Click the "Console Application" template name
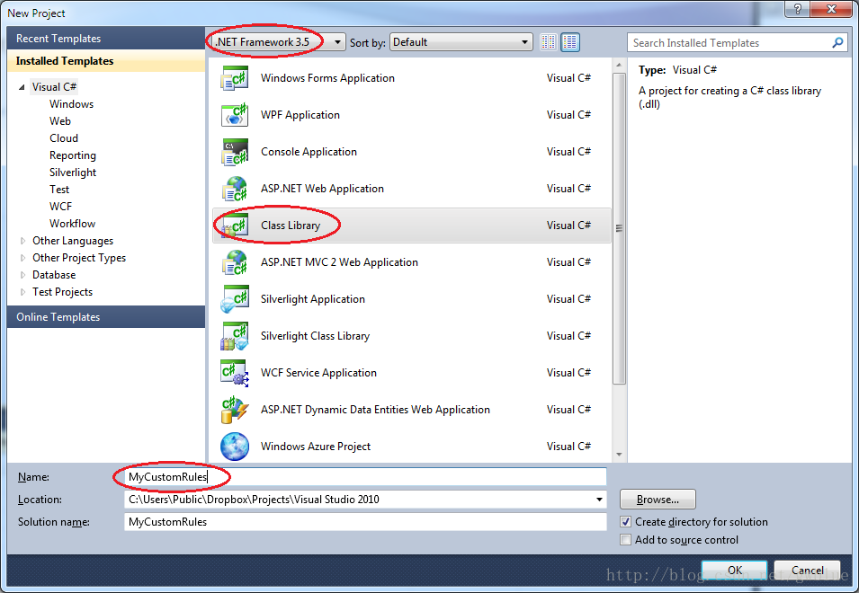 (x=309, y=152)
